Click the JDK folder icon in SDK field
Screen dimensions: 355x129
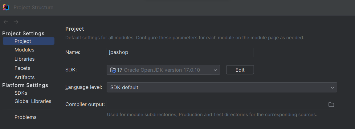(x=113, y=70)
